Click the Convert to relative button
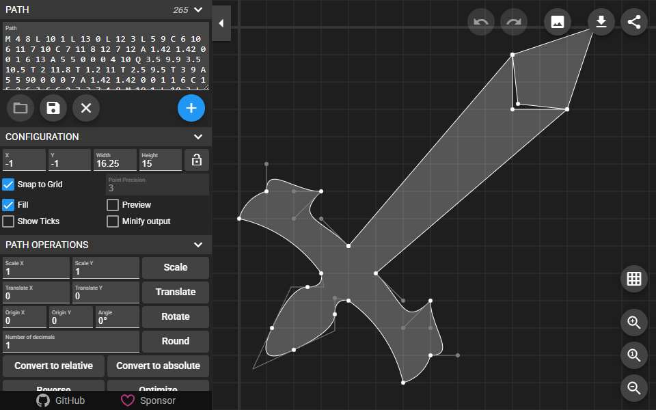 (53, 366)
